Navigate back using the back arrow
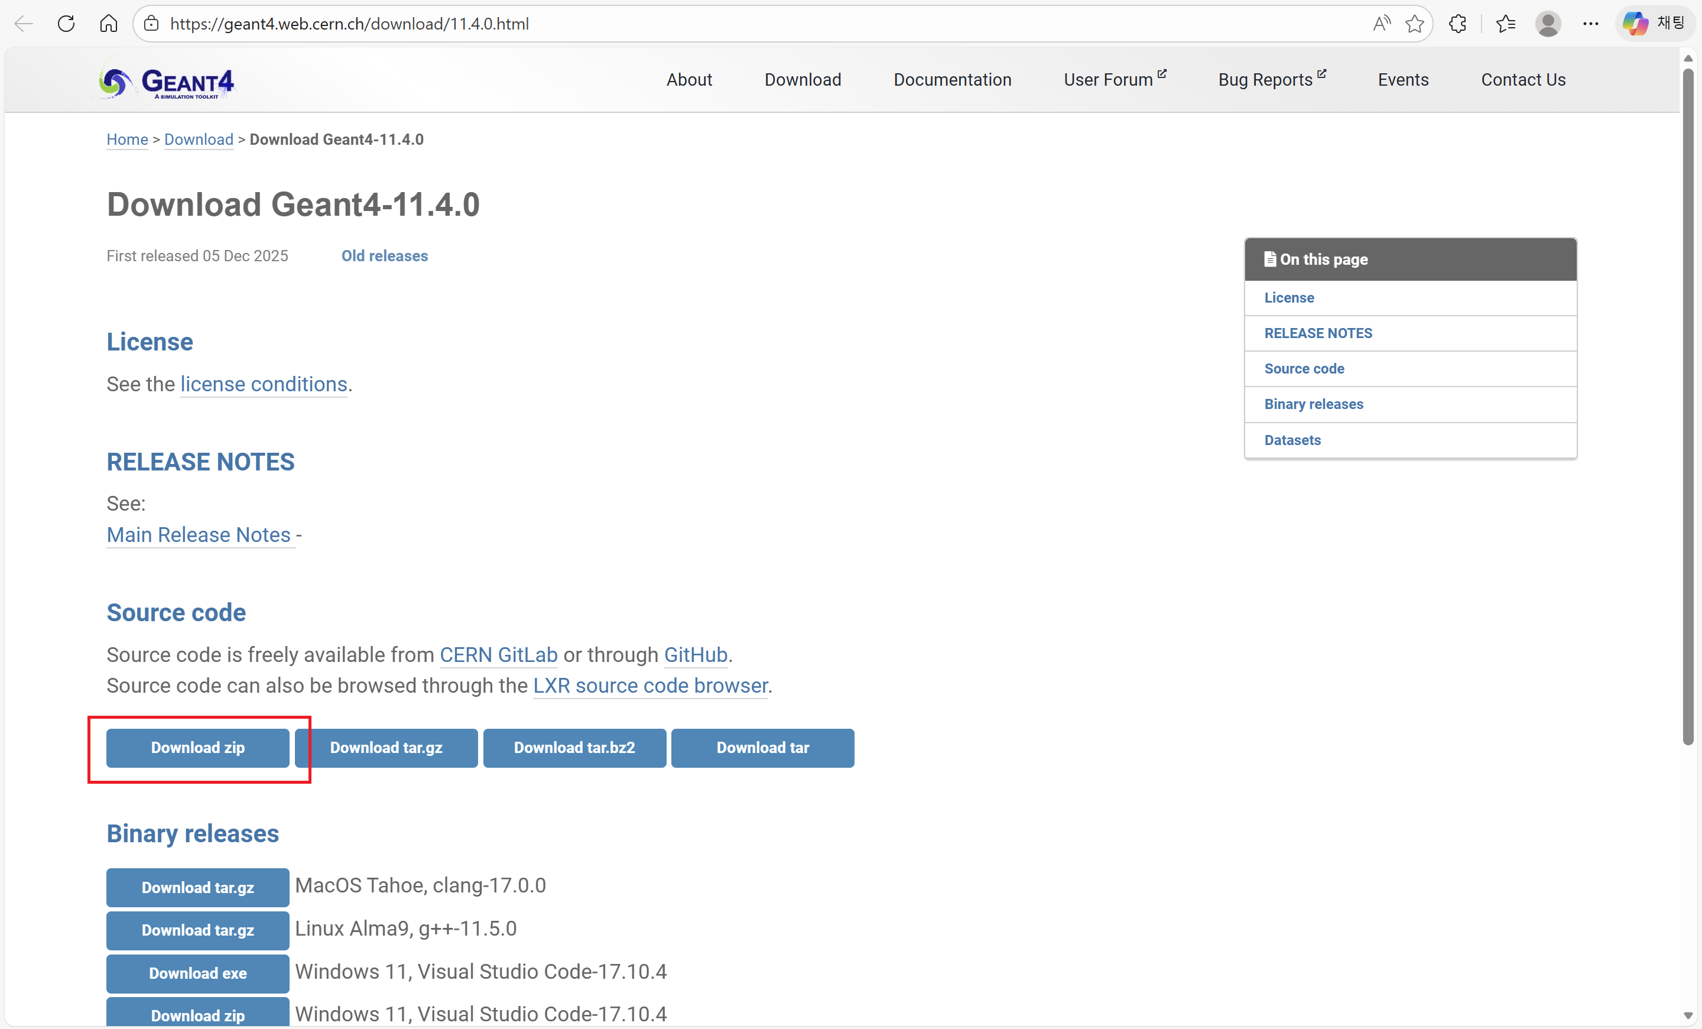Image resolution: width=1702 pixels, height=1029 pixels. 24,24
